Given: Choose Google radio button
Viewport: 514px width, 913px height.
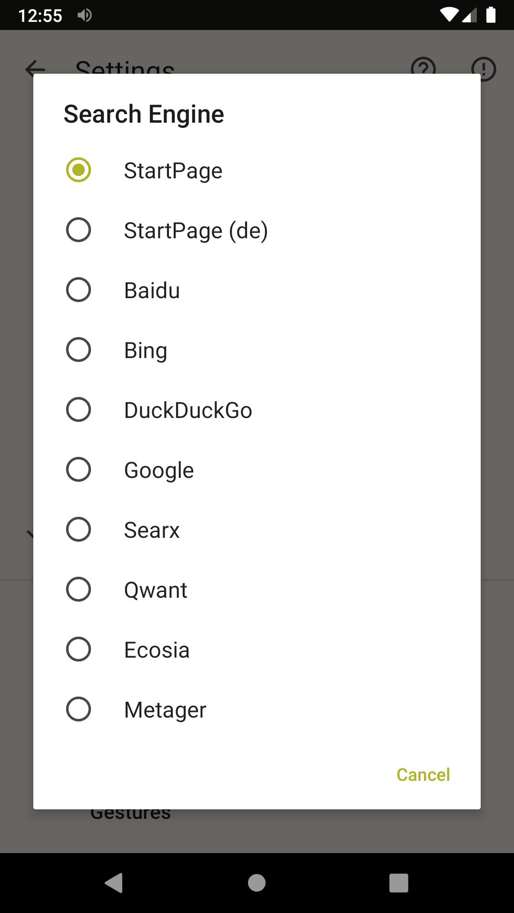Looking at the screenshot, I should [x=79, y=470].
